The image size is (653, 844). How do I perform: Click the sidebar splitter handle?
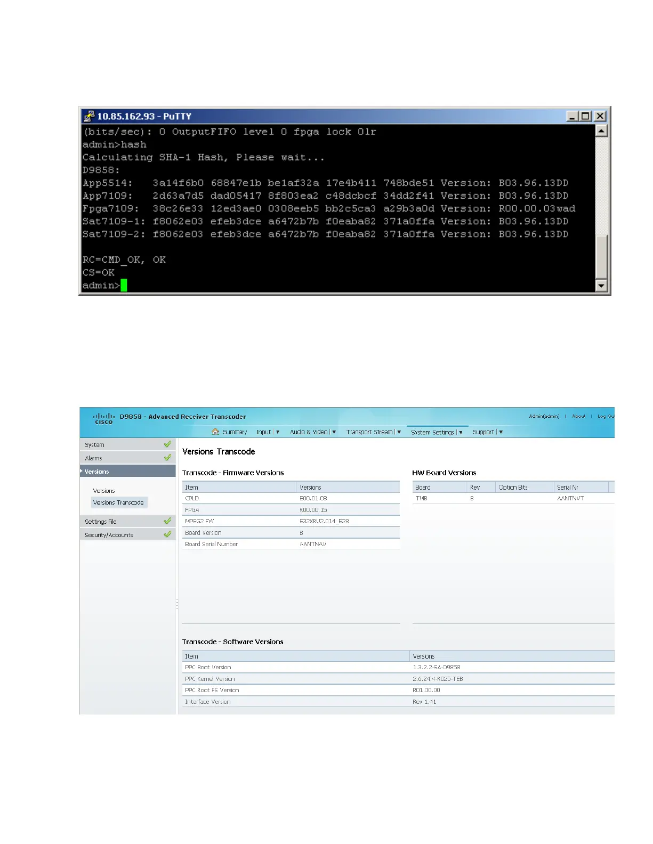coord(177,604)
